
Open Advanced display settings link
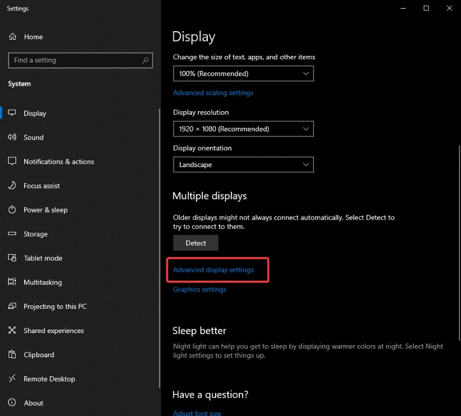tap(213, 270)
